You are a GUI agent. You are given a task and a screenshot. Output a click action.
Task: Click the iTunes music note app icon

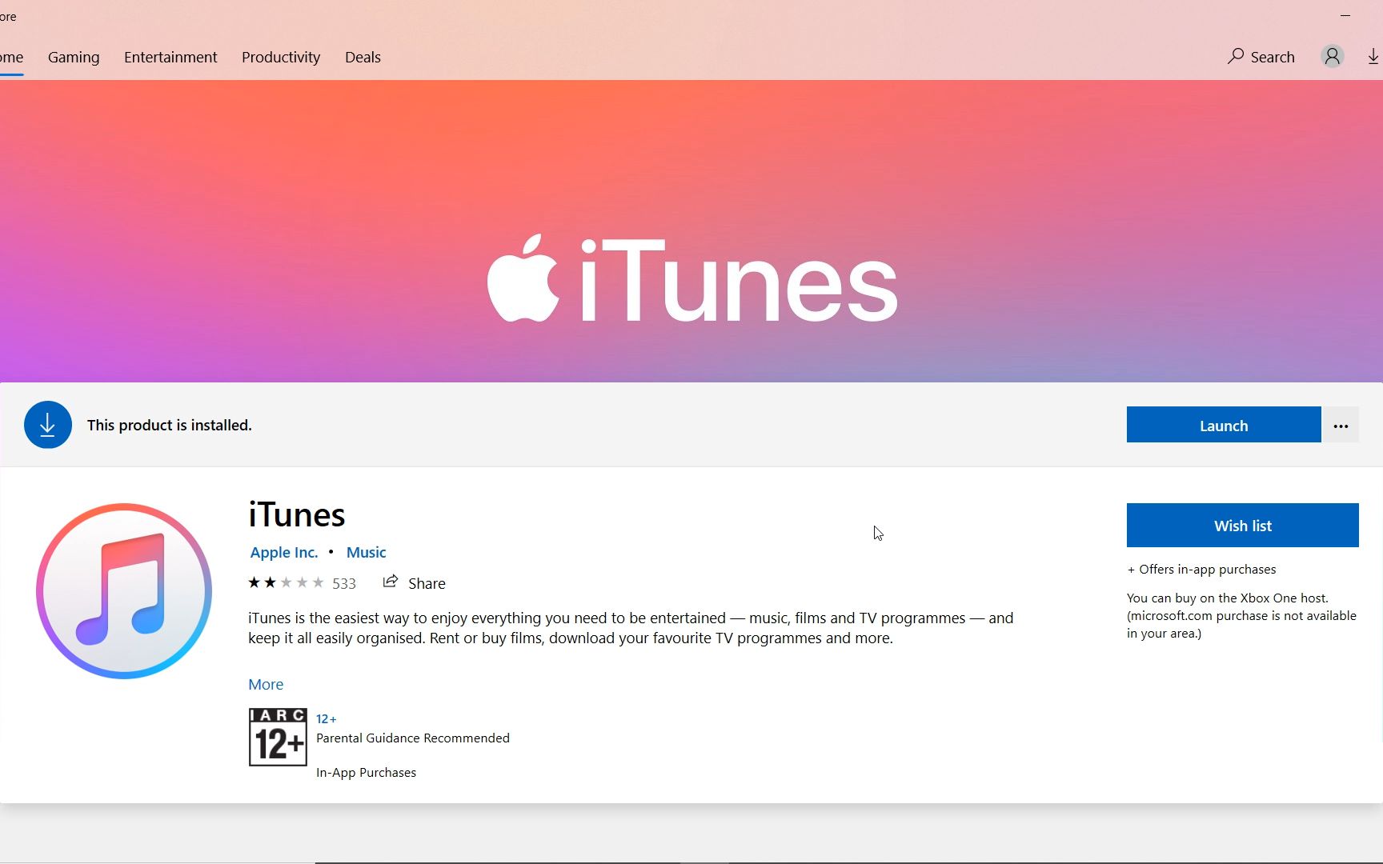point(124,591)
